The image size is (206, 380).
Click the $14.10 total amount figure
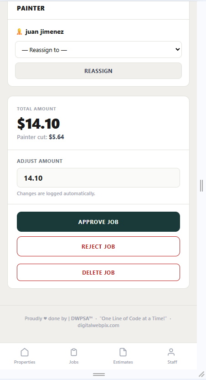(x=38, y=123)
